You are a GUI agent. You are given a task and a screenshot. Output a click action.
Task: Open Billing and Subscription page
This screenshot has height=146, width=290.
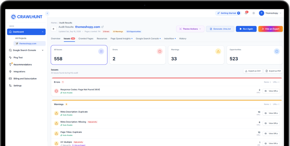coord(25,79)
